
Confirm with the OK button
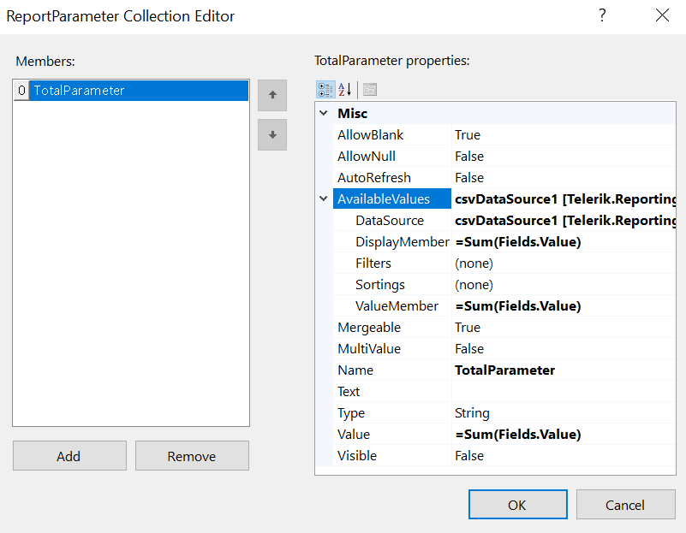click(517, 505)
